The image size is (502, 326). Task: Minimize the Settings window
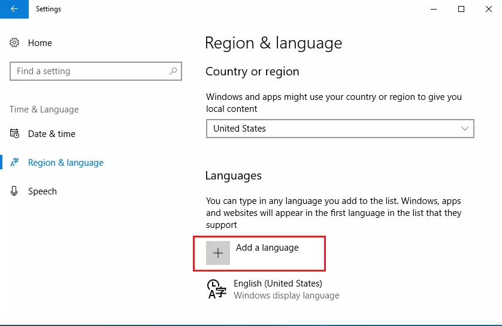click(434, 9)
